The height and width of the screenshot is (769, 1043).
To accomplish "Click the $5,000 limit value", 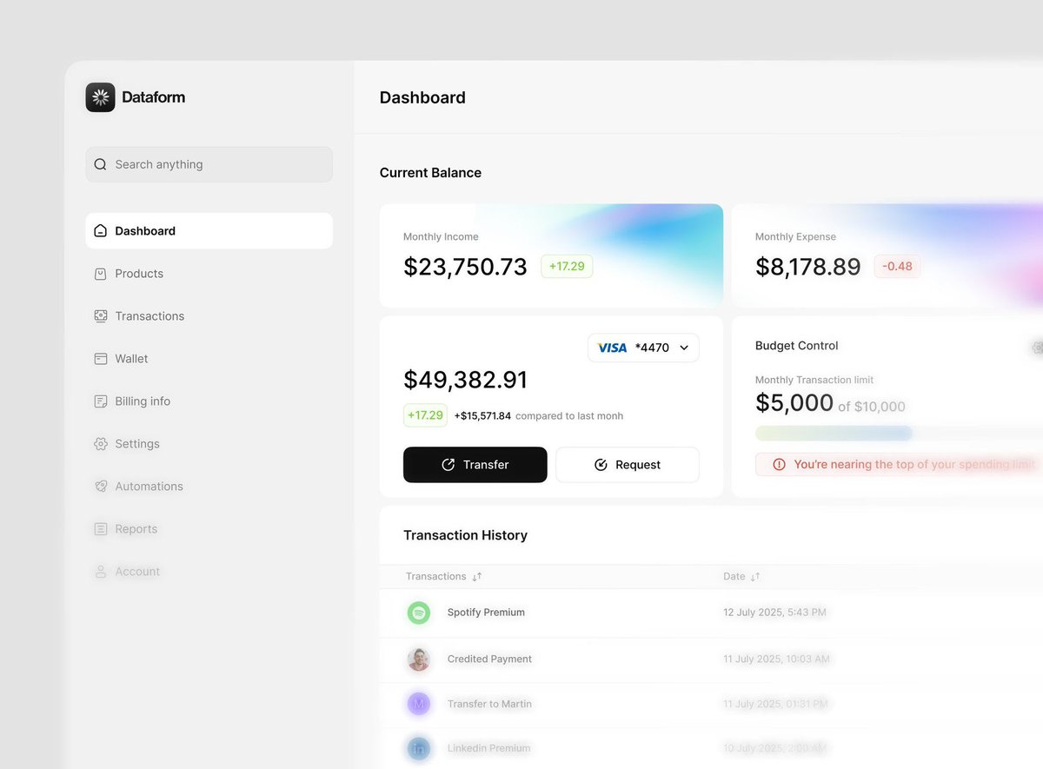I will [794, 403].
